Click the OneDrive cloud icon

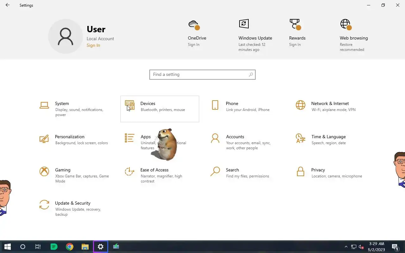pyautogui.click(x=194, y=25)
